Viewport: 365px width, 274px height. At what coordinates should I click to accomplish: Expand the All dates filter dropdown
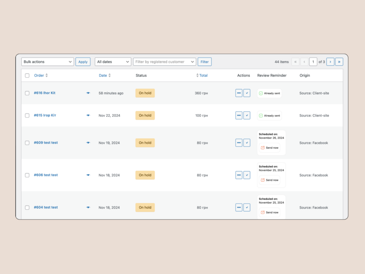(113, 62)
